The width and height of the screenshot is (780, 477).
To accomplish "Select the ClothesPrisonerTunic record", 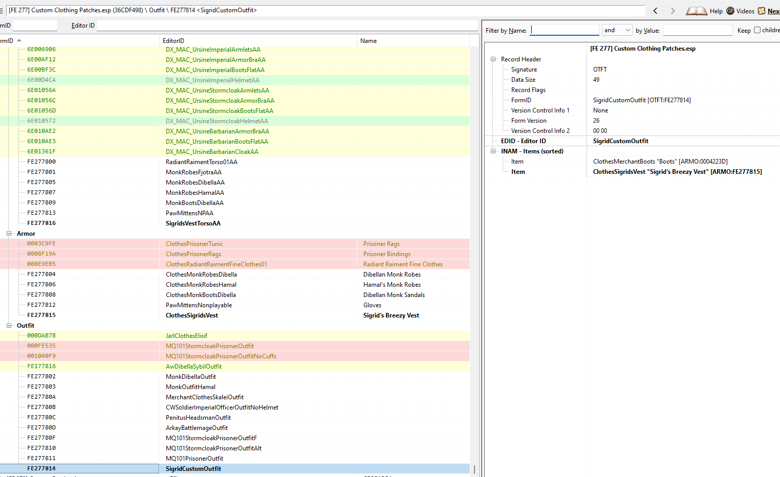I will [x=235, y=244].
